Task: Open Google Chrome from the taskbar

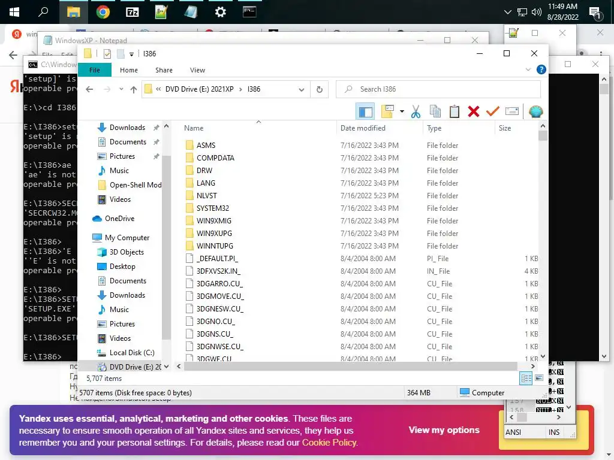Action: (x=103, y=12)
